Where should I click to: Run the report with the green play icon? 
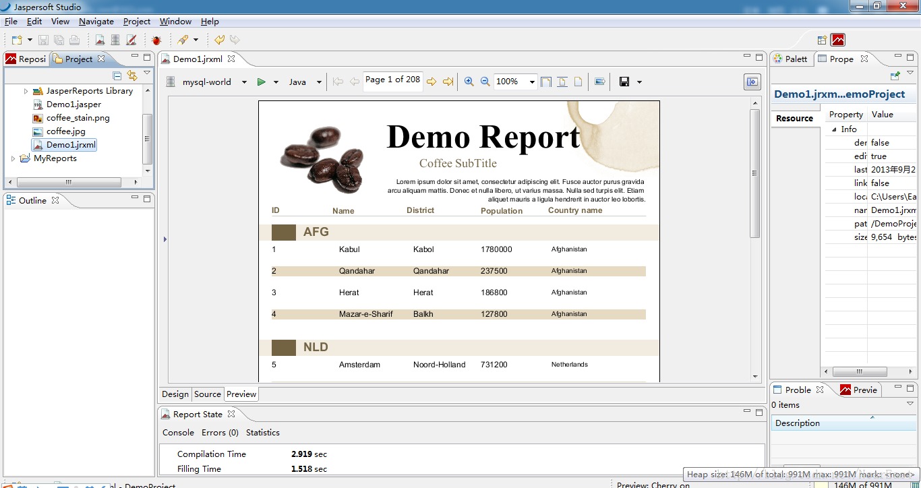262,81
